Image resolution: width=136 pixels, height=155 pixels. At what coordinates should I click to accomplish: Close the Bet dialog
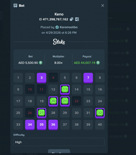click(x=103, y=6)
